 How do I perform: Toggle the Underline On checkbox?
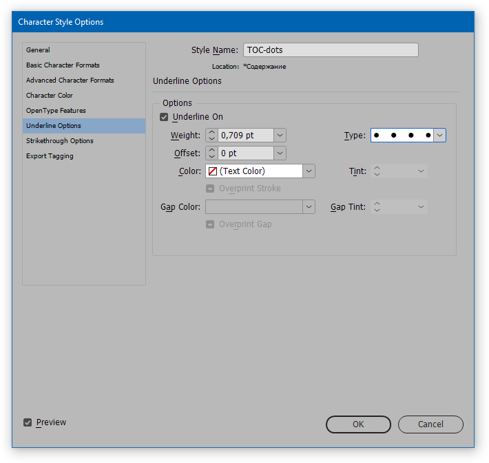(164, 117)
